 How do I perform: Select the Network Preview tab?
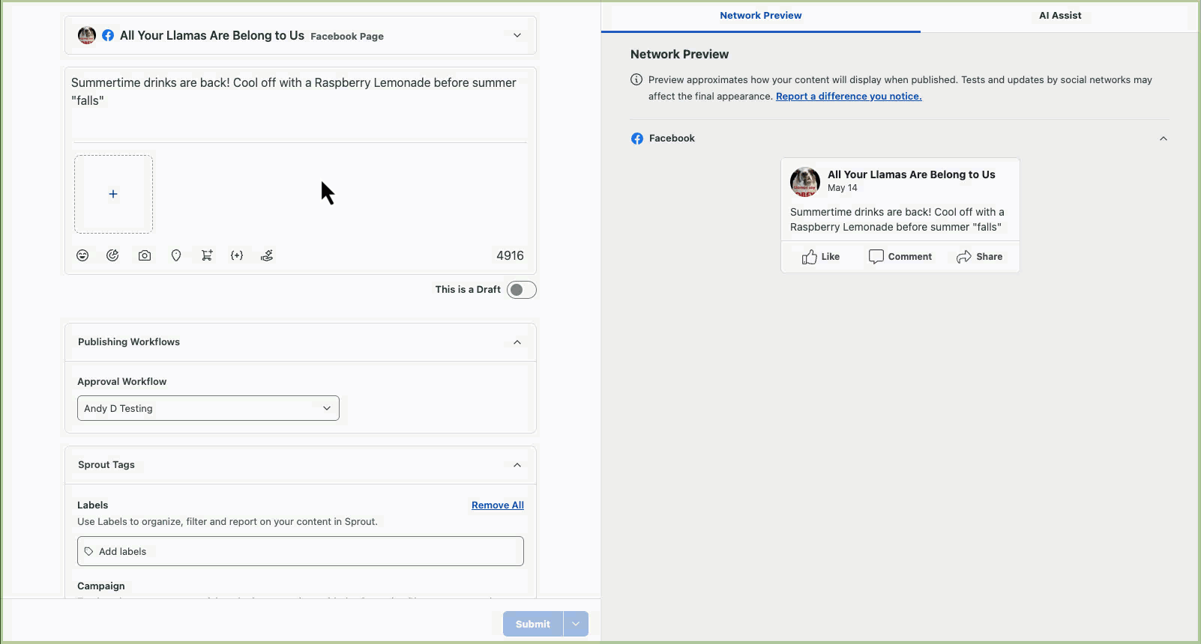point(760,16)
